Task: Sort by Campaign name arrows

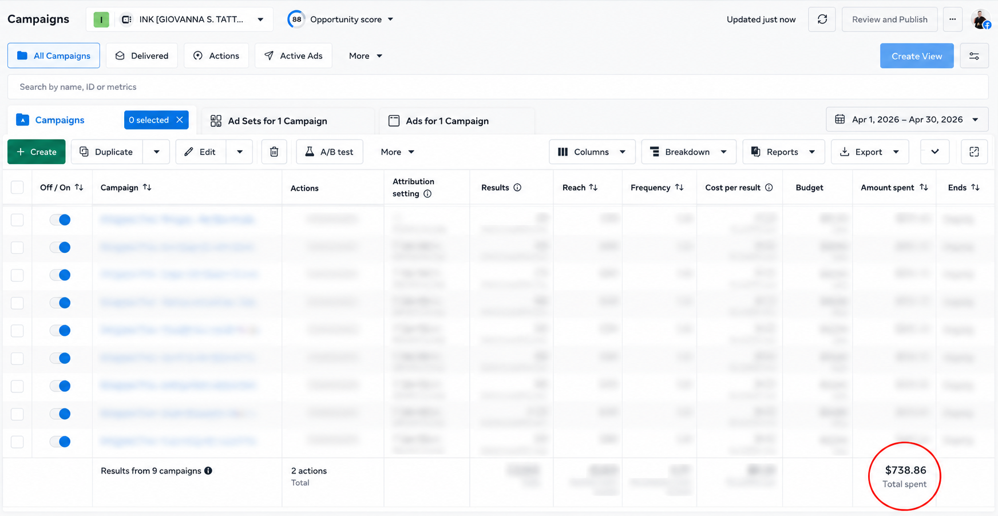Action: (x=147, y=188)
